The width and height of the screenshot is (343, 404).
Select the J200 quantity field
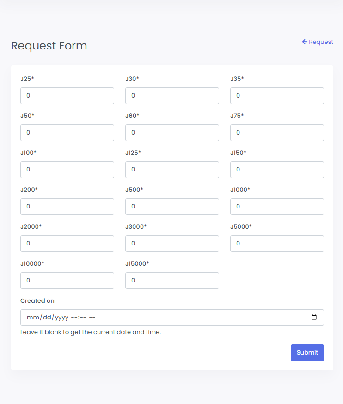click(x=67, y=207)
